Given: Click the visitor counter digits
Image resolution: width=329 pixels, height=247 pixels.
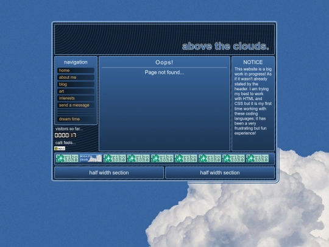Looking at the screenshot, I should point(65,135).
